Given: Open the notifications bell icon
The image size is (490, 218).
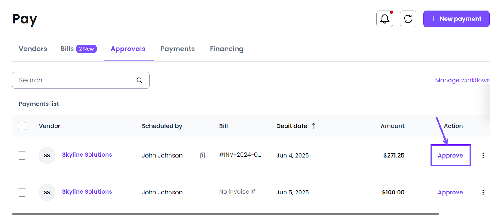Looking at the screenshot, I should tap(385, 19).
